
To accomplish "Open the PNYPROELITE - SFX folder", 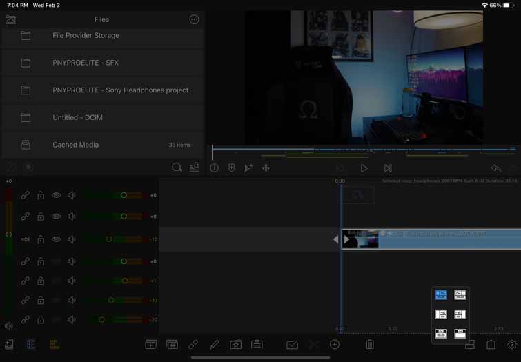I will (x=102, y=63).
